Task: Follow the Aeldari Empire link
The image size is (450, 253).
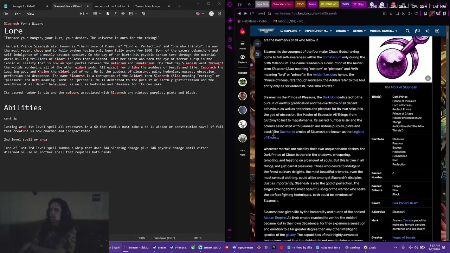Action: (x=275, y=218)
